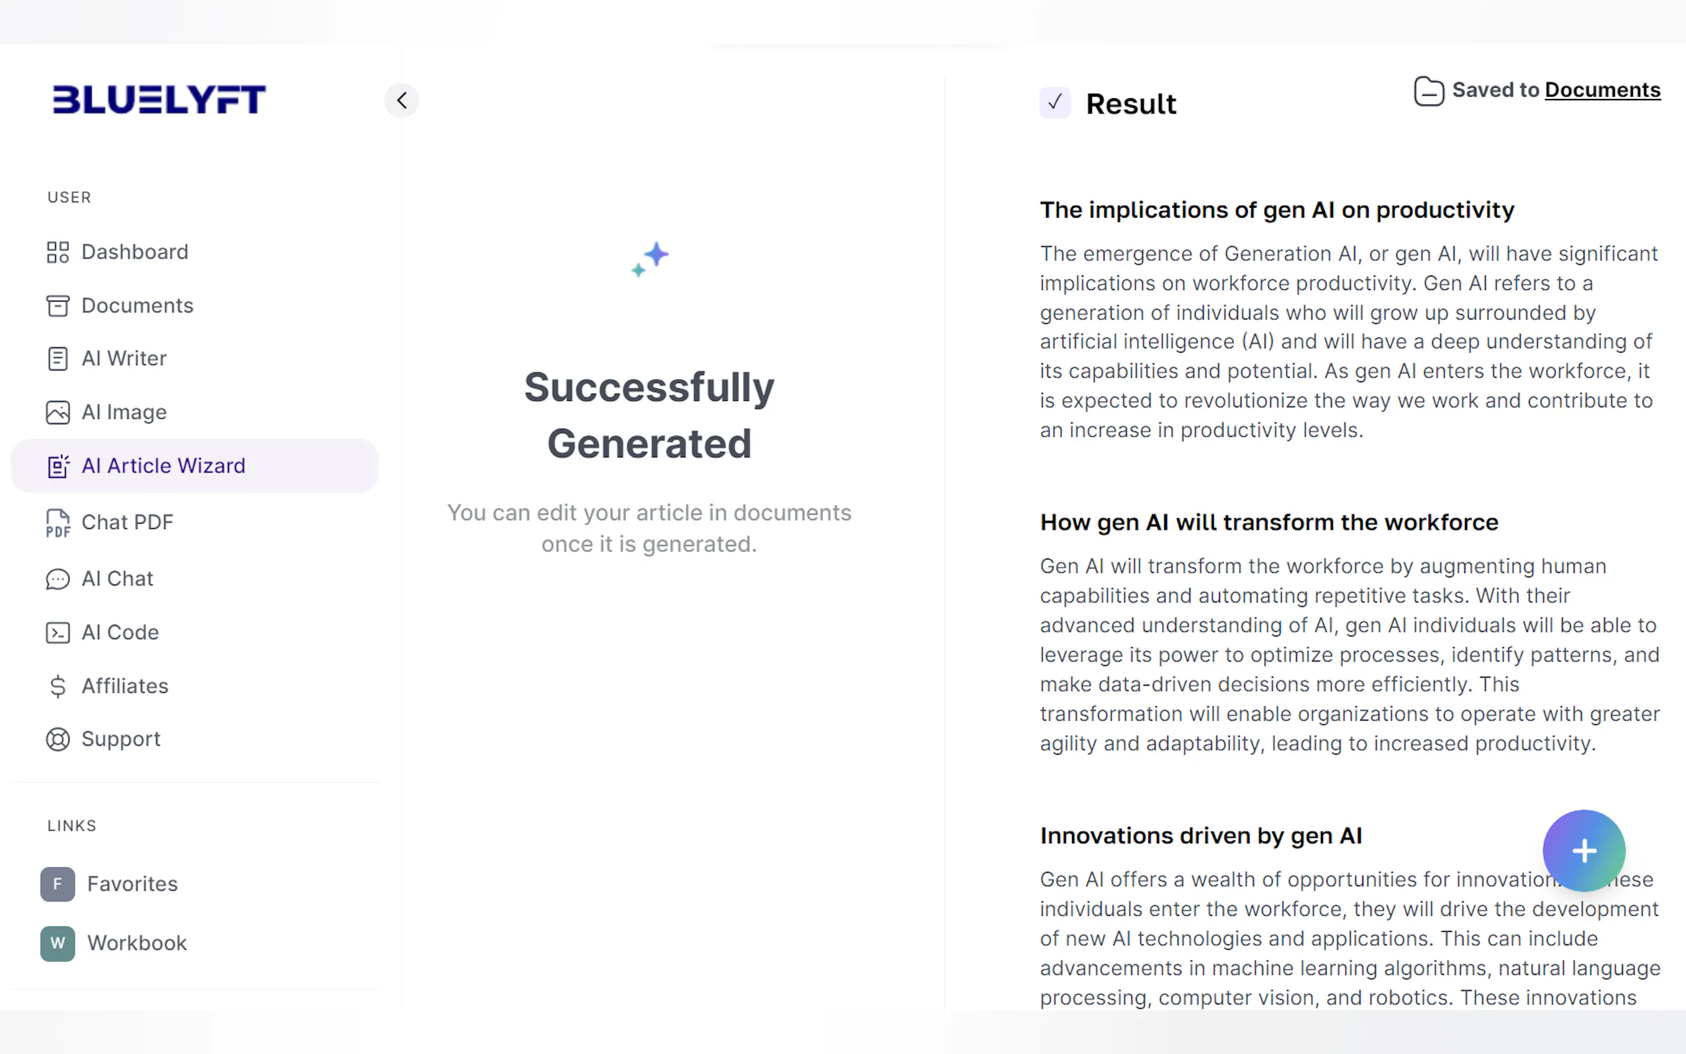Click the saved document icon beside Saved to
This screenshot has width=1686, height=1054.
click(1428, 92)
